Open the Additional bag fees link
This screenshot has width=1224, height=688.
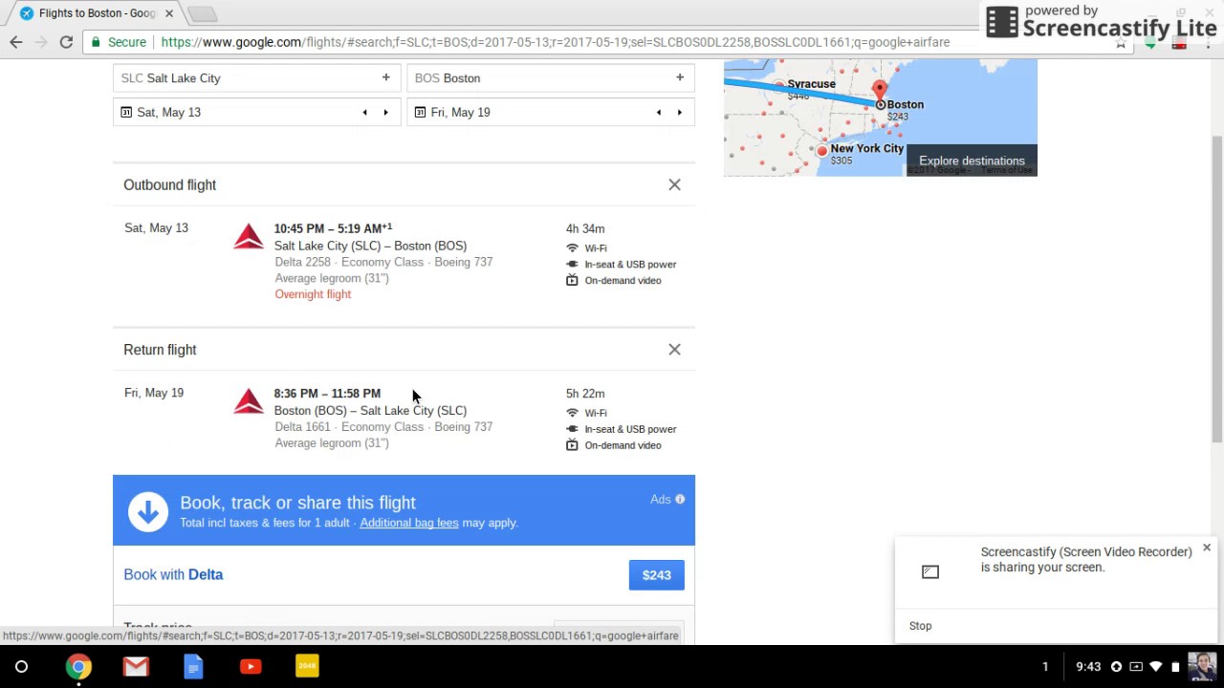coord(409,523)
